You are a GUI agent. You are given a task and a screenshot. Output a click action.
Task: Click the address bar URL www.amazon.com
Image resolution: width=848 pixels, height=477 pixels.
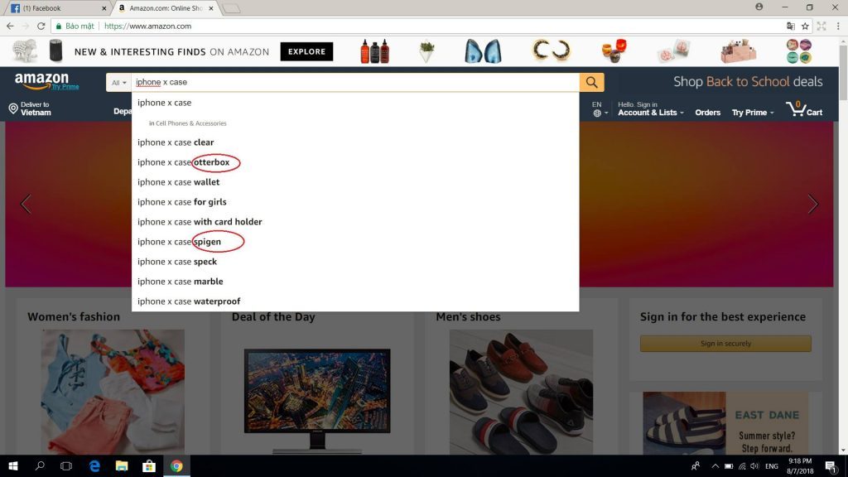tap(147, 26)
